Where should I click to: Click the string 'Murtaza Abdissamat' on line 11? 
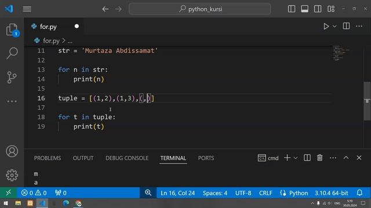[120, 51]
